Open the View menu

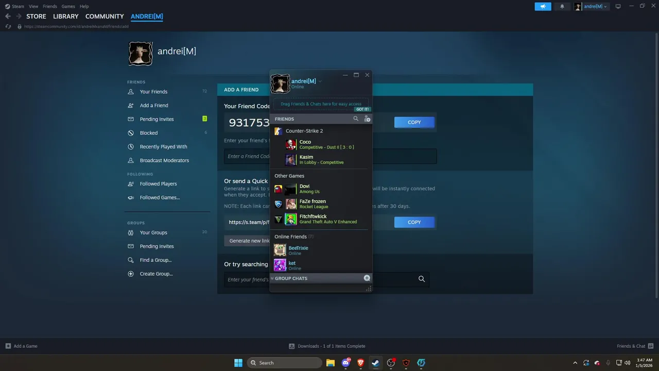[33, 6]
